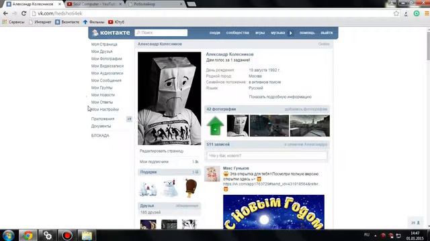Open БЛОКАДА sidebar link
Viewport: 430px width, 241px height.
pyautogui.click(x=100, y=135)
